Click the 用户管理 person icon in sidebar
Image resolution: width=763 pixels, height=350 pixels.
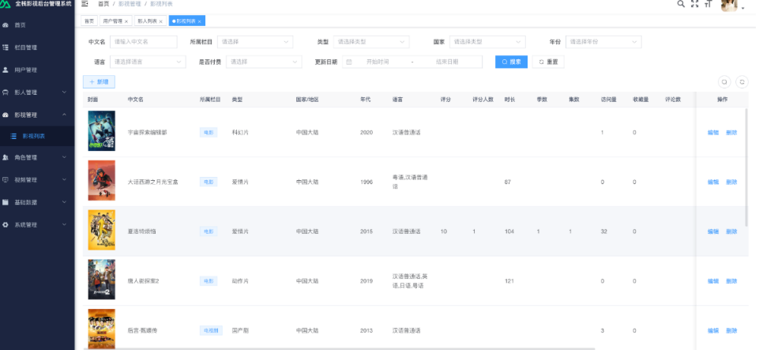pos(6,70)
